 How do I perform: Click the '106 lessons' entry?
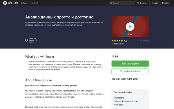[x=119, y=98]
